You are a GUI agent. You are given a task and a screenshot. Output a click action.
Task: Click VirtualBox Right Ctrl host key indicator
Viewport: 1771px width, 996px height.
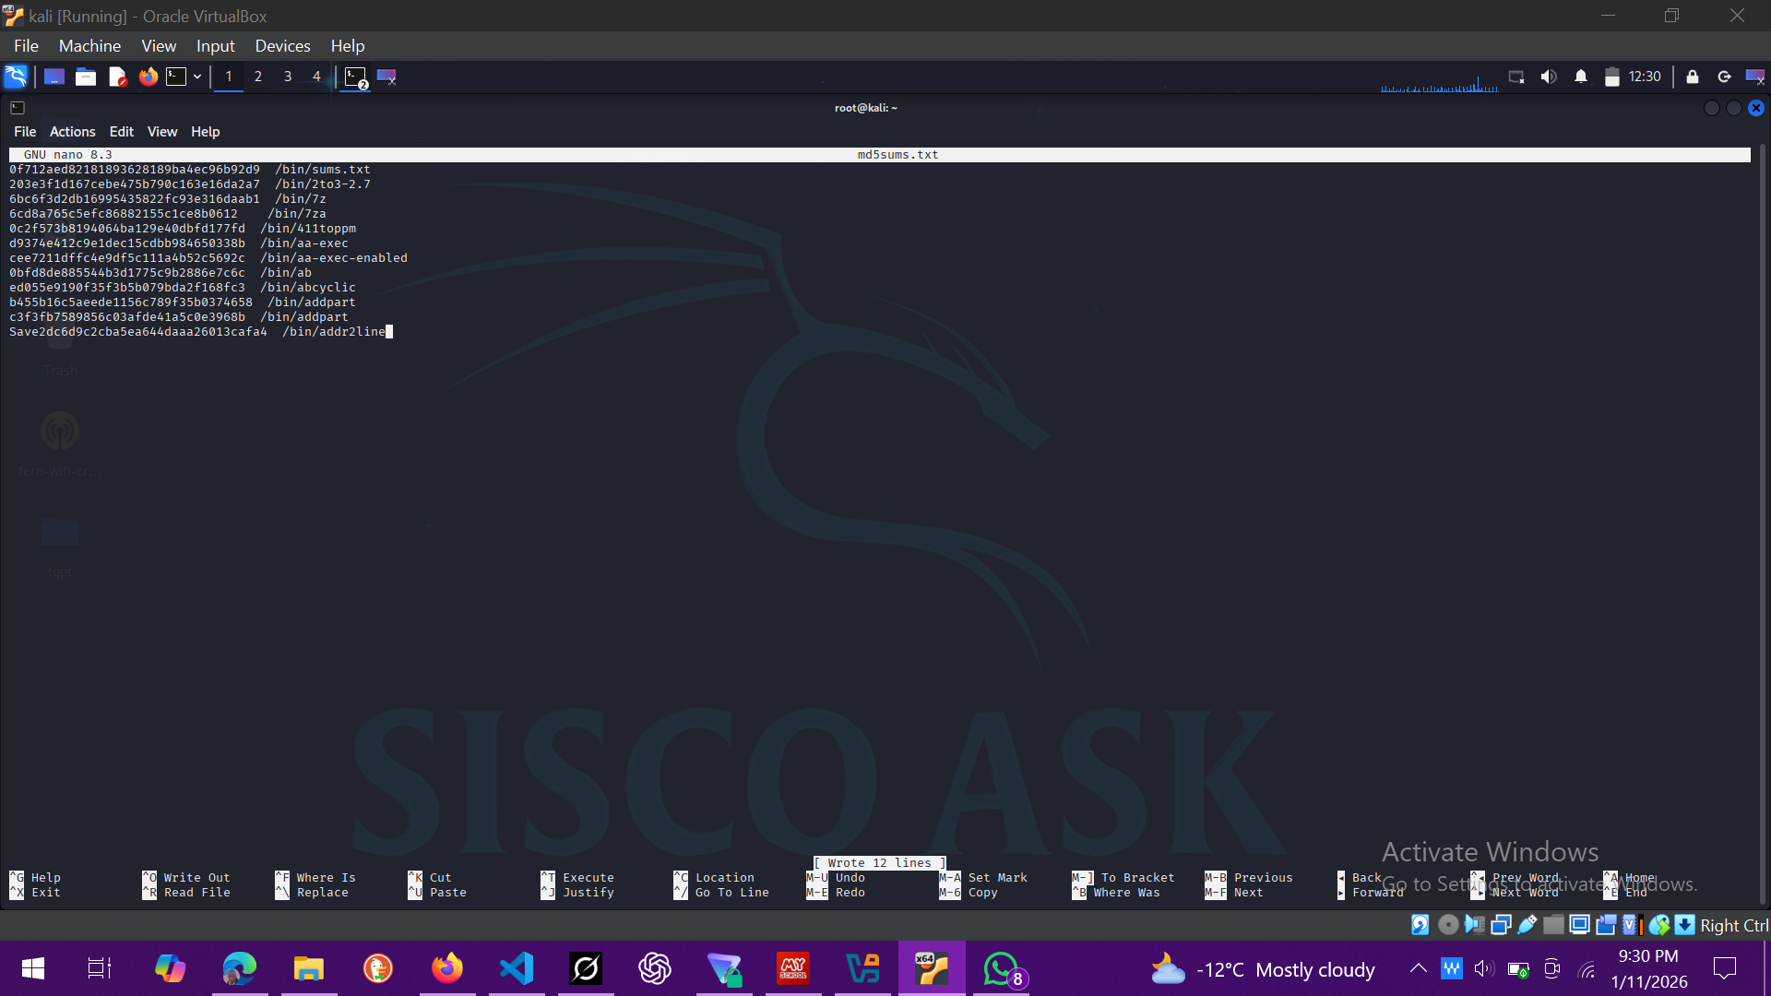(1734, 925)
